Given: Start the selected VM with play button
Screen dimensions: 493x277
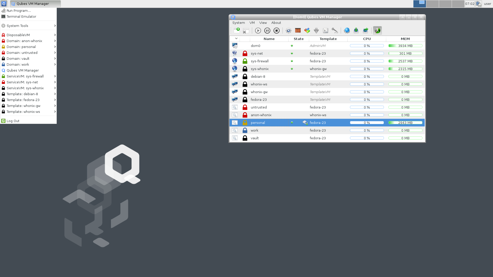Looking at the screenshot, I should [258, 31].
